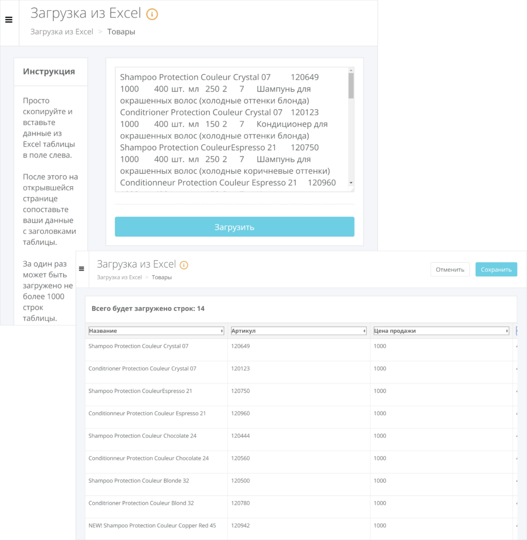Click price 1000 in the article 120500 row
This screenshot has height=540, width=527.
(x=380, y=480)
